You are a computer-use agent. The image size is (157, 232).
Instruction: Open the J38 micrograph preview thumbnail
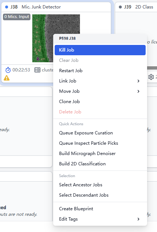click(x=43, y=38)
